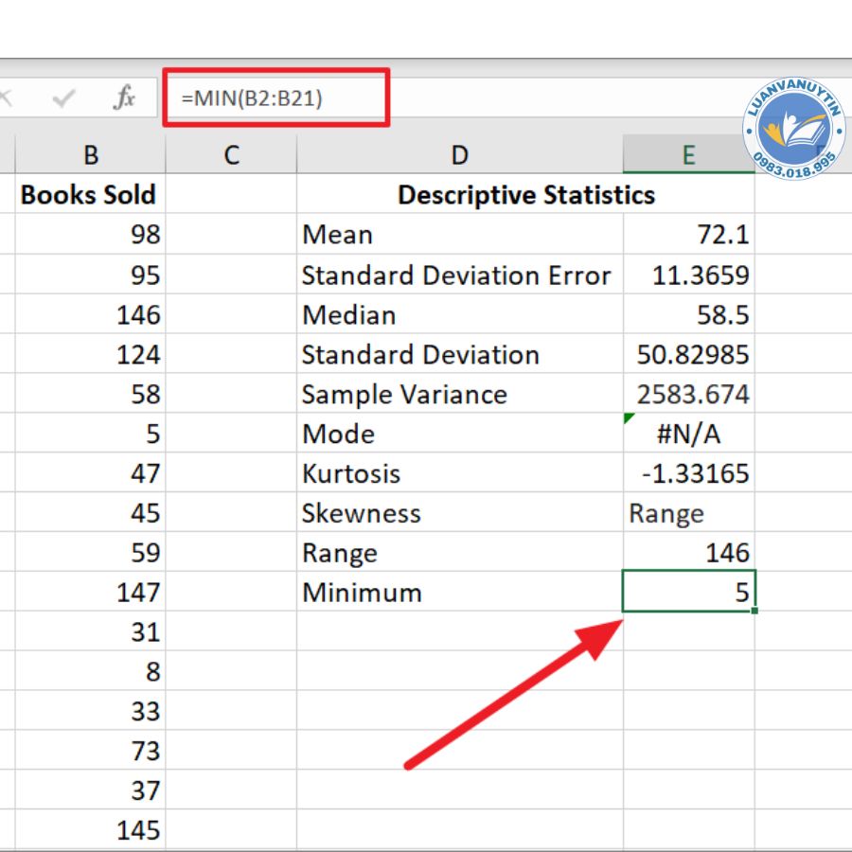Screen dimensions: 852x852
Task: Click the Enter checkmark in formula bar
Action: click(x=64, y=98)
